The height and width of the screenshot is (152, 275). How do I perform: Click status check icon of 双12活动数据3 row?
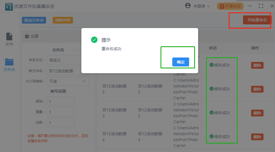pyautogui.click(x=212, y=112)
